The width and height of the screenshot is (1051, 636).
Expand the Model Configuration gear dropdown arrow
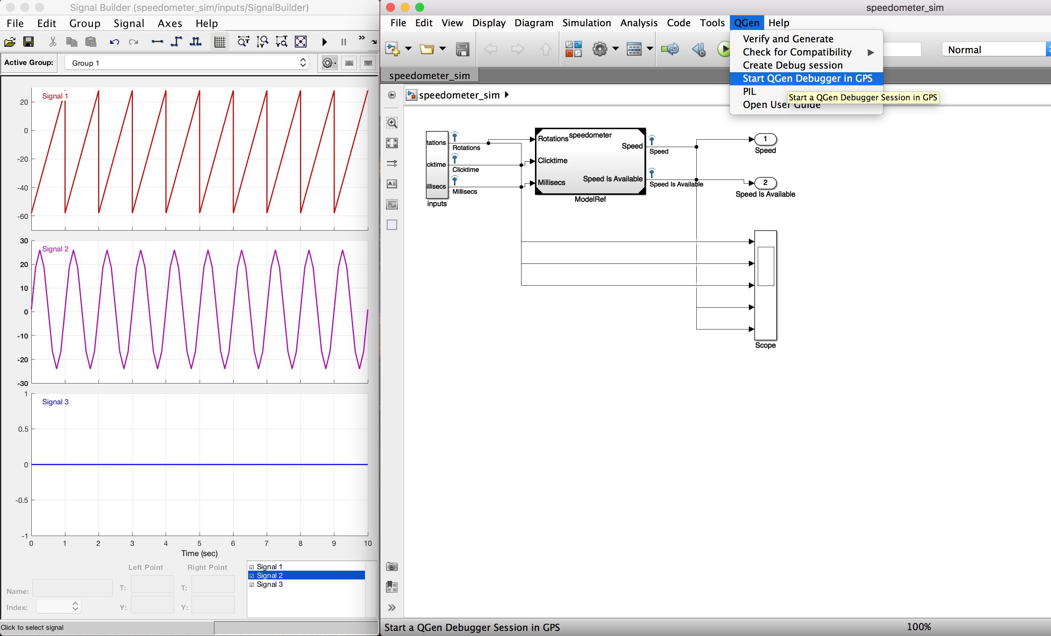click(616, 49)
